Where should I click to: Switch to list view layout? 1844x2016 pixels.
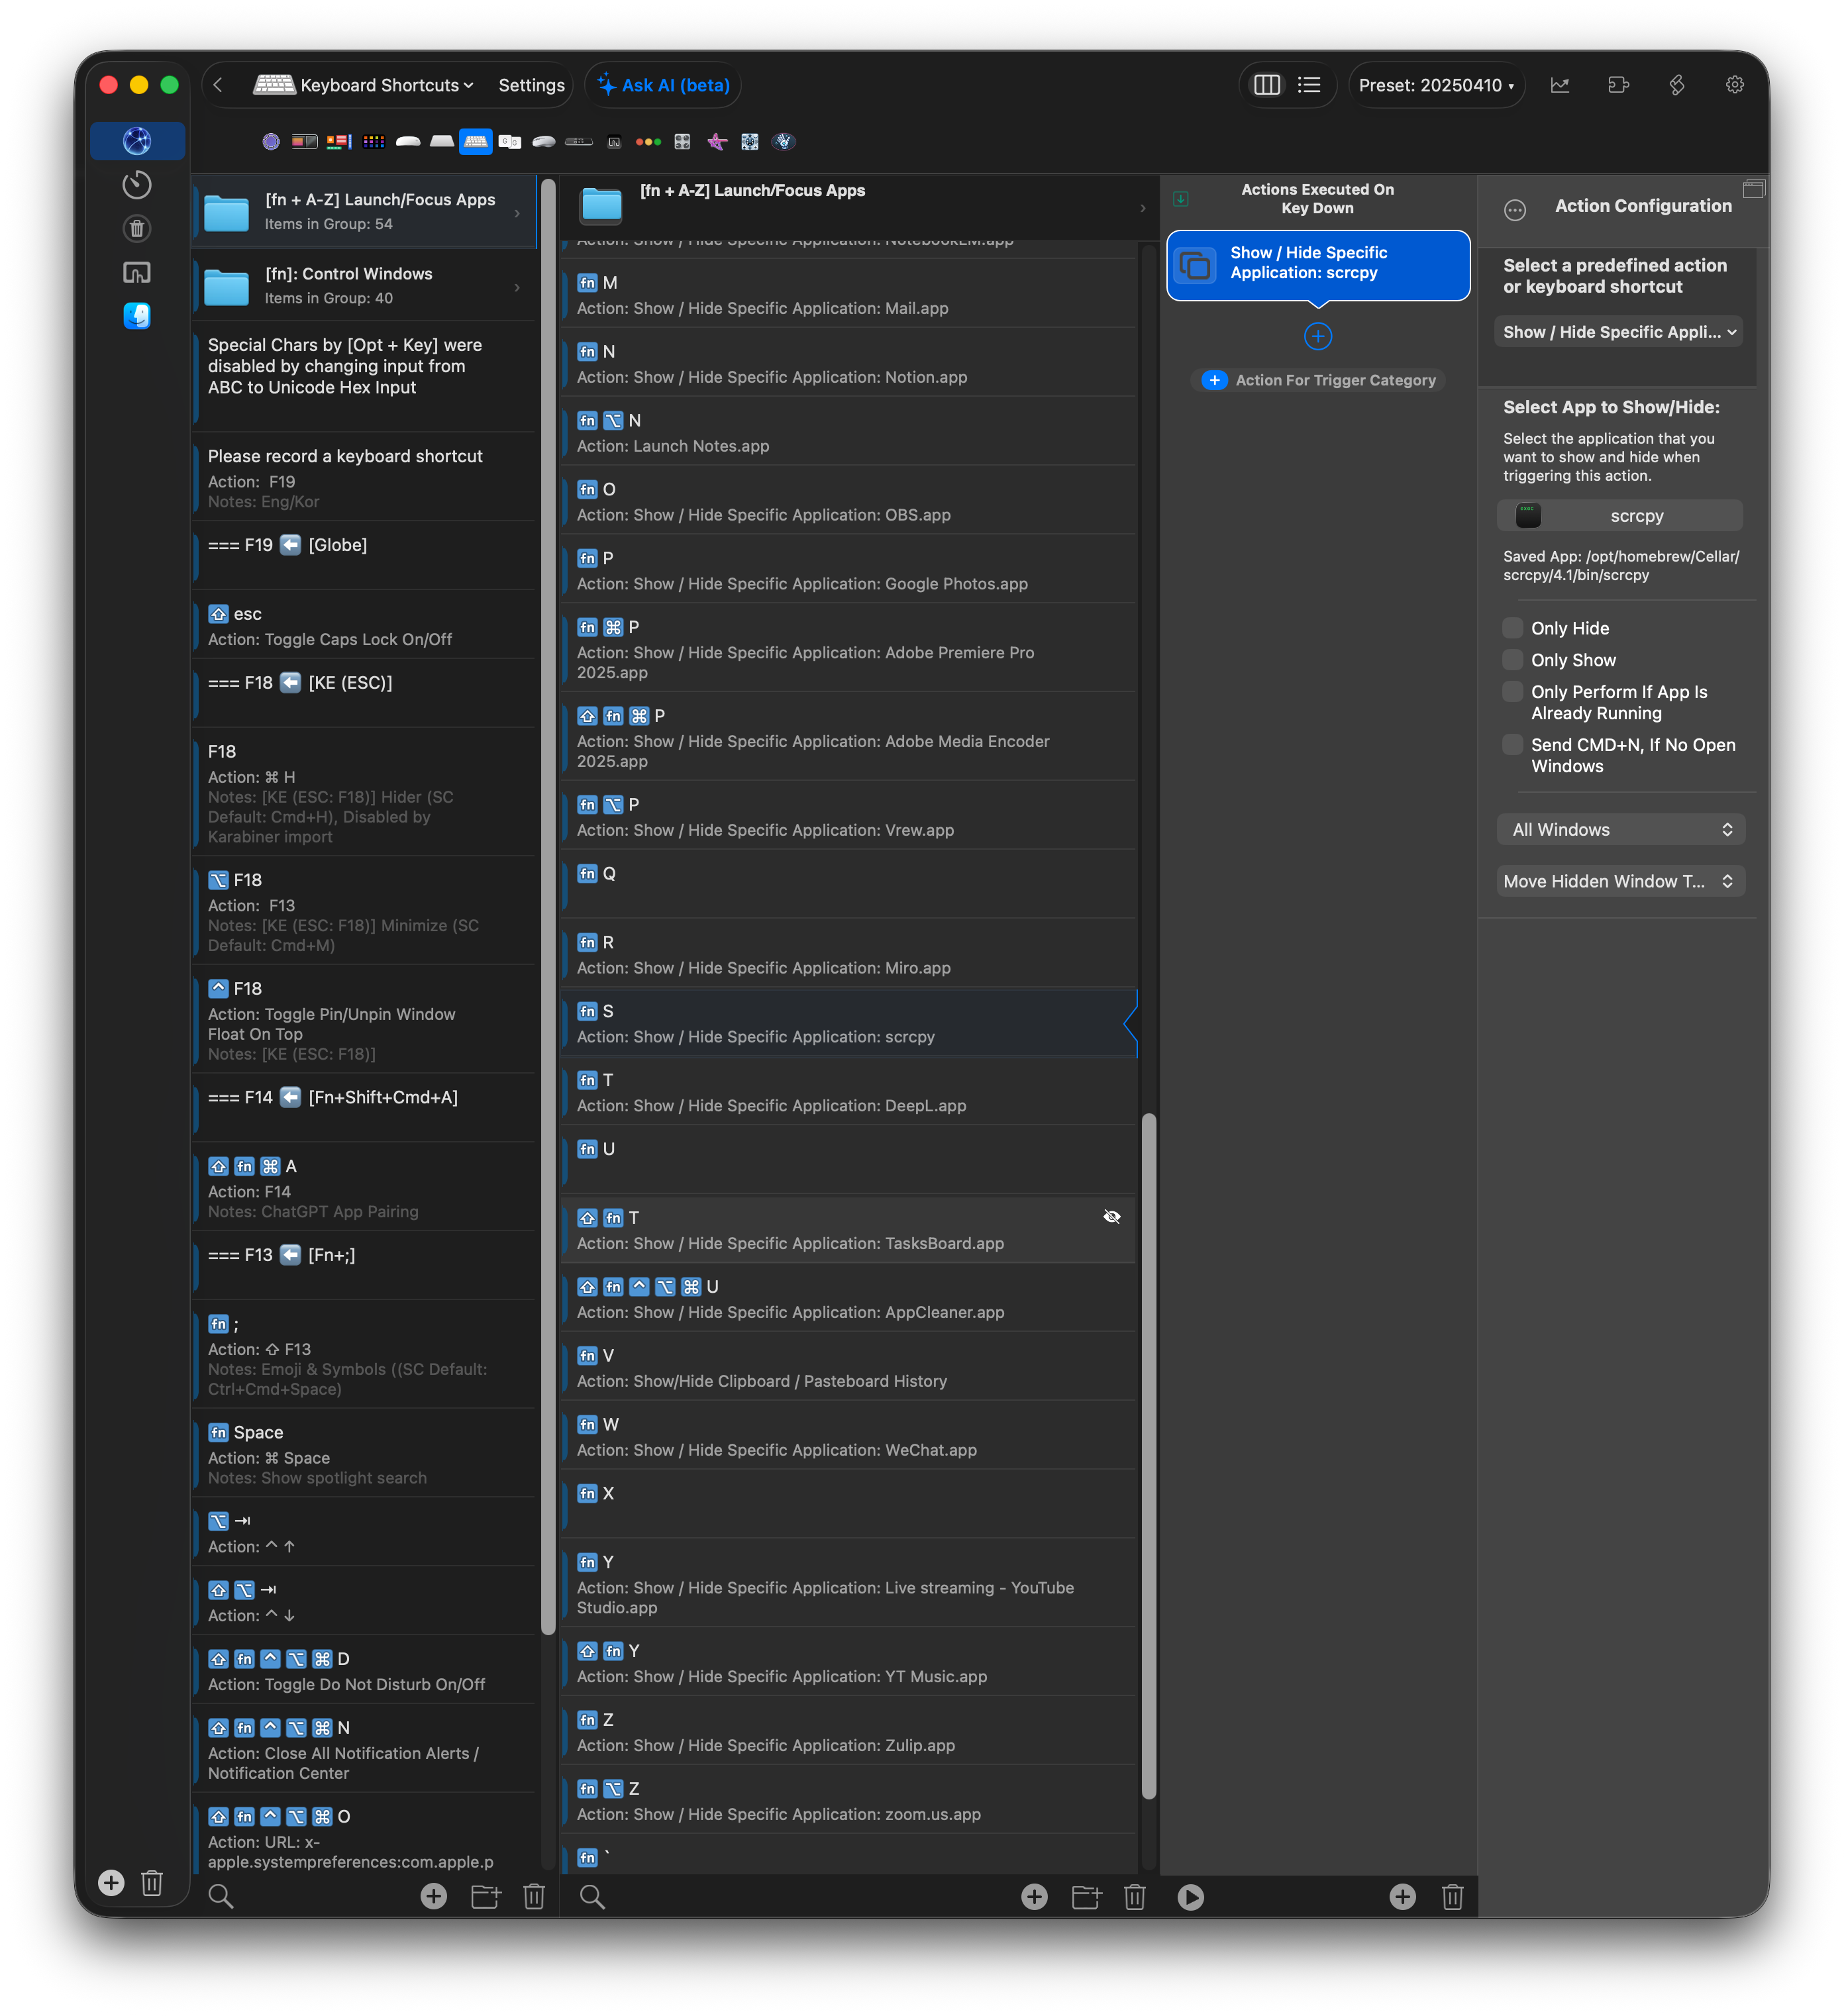coord(1309,85)
